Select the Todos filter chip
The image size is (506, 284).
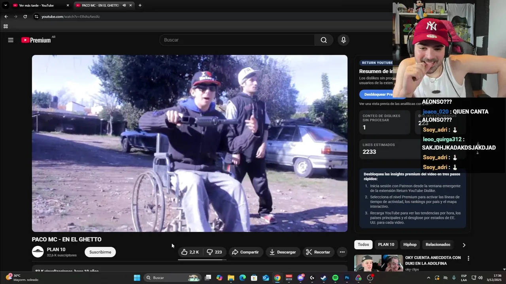tap(363, 245)
